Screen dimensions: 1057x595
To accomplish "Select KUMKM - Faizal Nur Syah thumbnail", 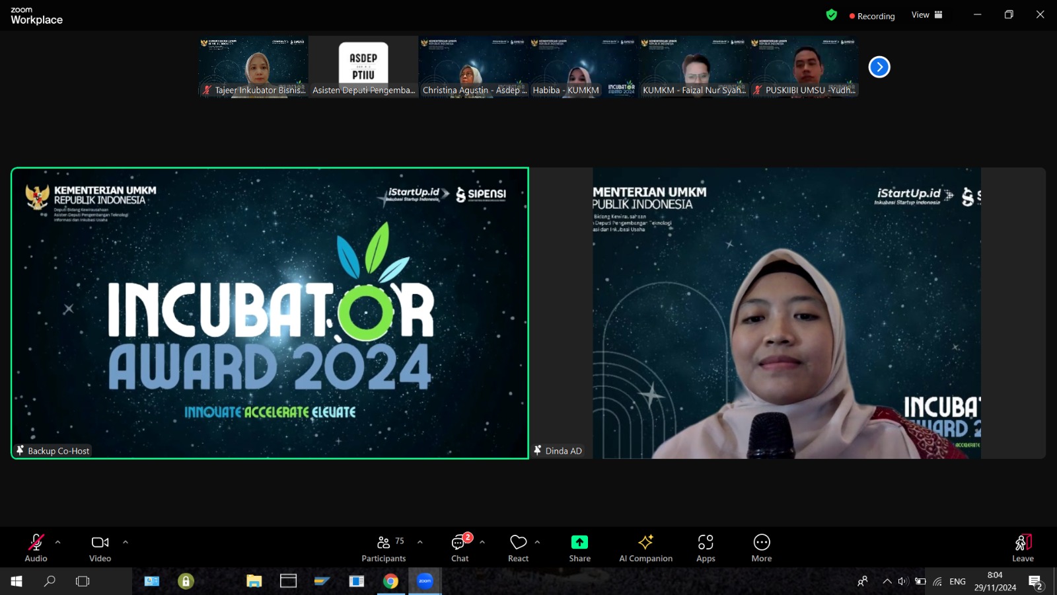I will pos(694,67).
